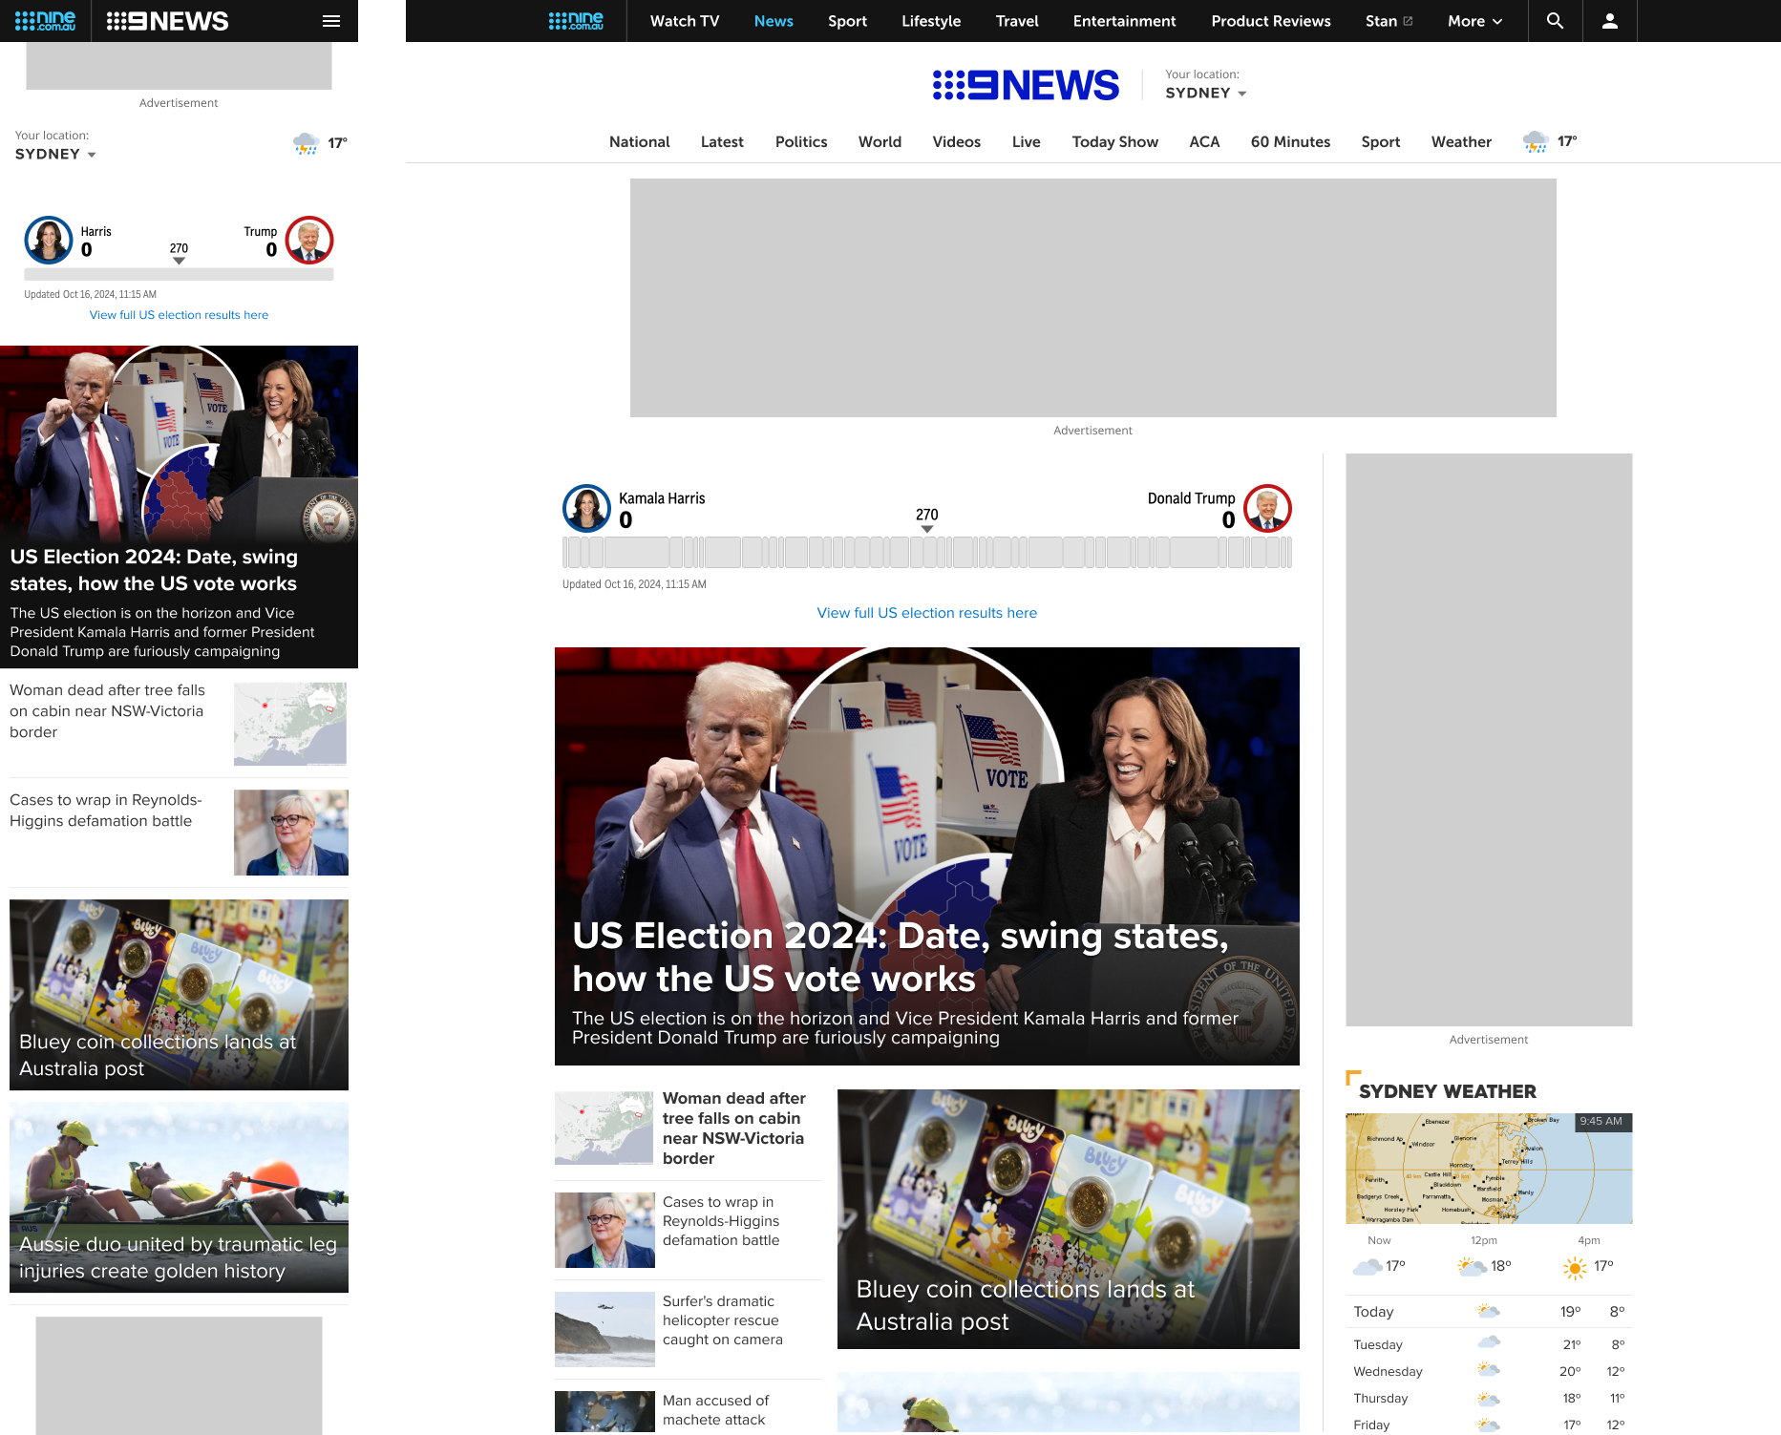Open Product Reviews in the top bar
This screenshot has height=1435, width=1781.
tap(1271, 21)
